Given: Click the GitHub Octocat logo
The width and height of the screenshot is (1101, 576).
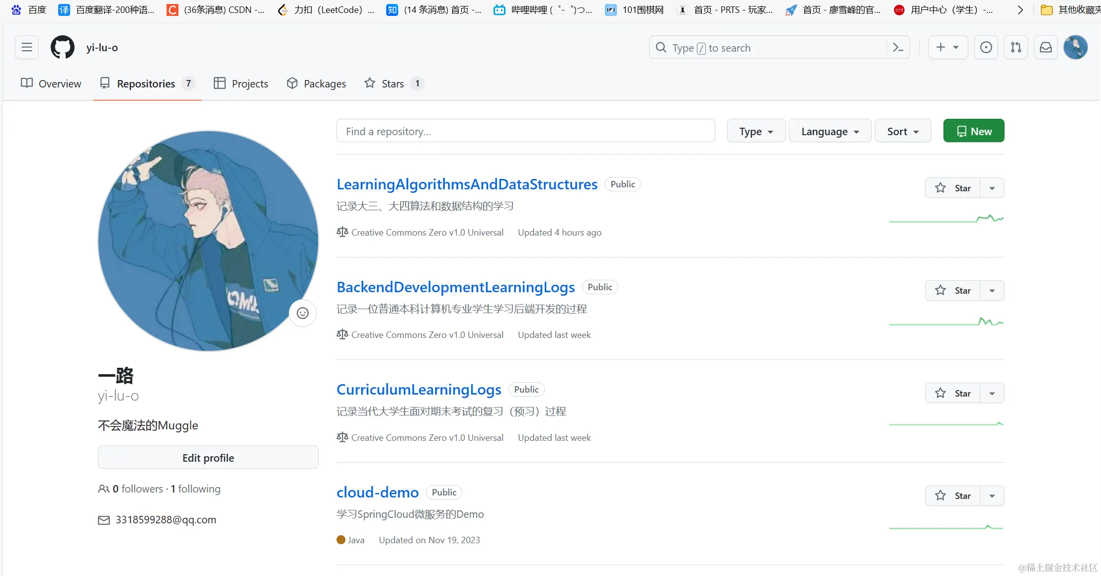Looking at the screenshot, I should click(x=63, y=48).
